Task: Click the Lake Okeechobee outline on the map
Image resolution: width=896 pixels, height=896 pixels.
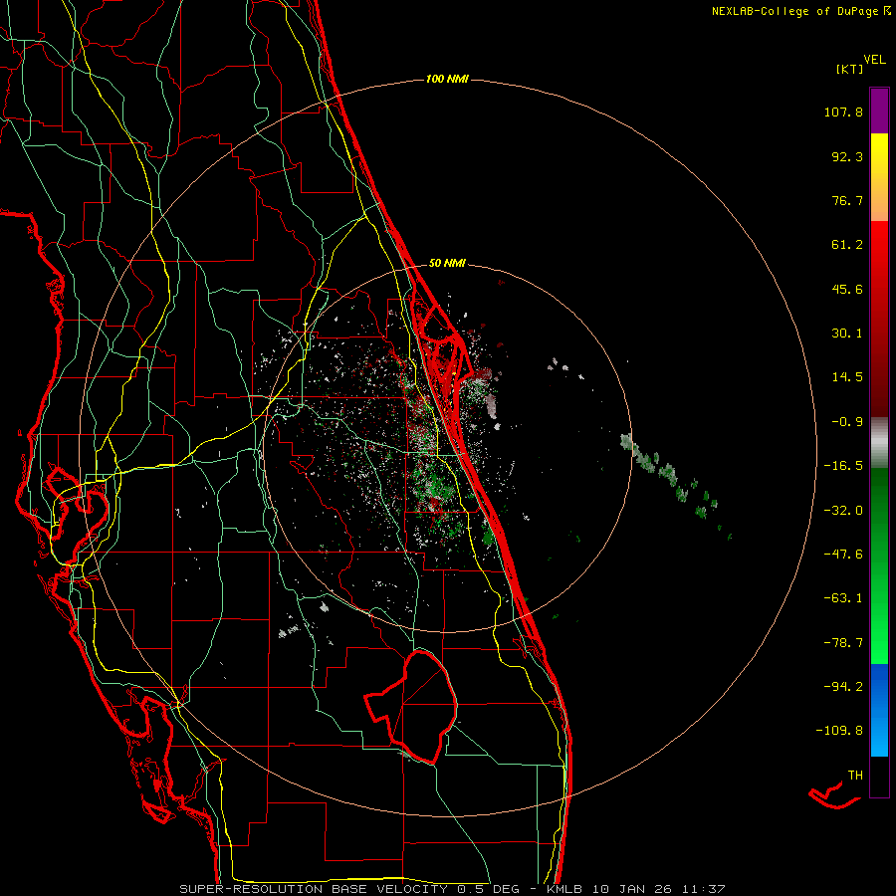Action: pyautogui.click(x=413, y=707)
